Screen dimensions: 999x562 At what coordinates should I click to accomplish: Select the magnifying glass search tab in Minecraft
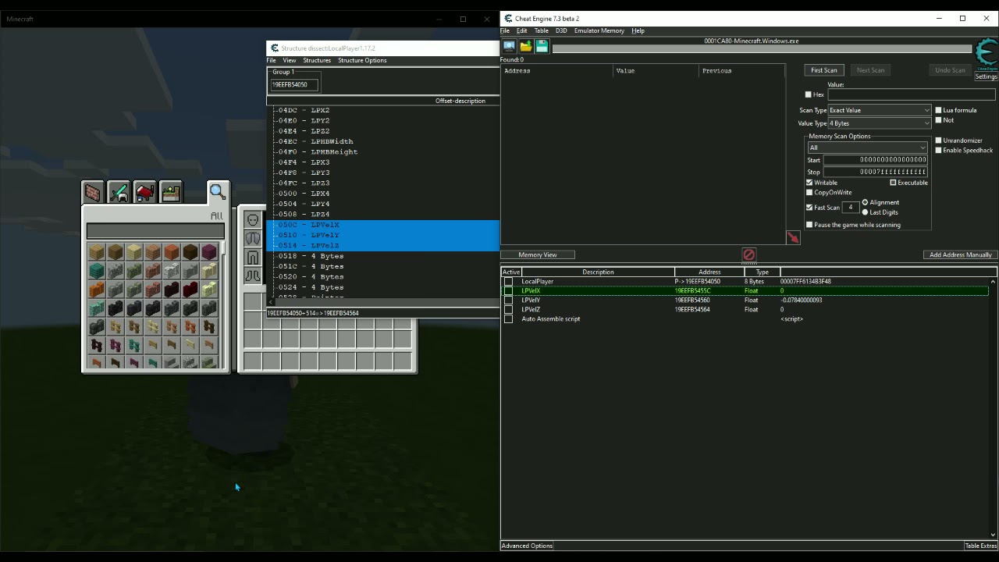[217, 191]
